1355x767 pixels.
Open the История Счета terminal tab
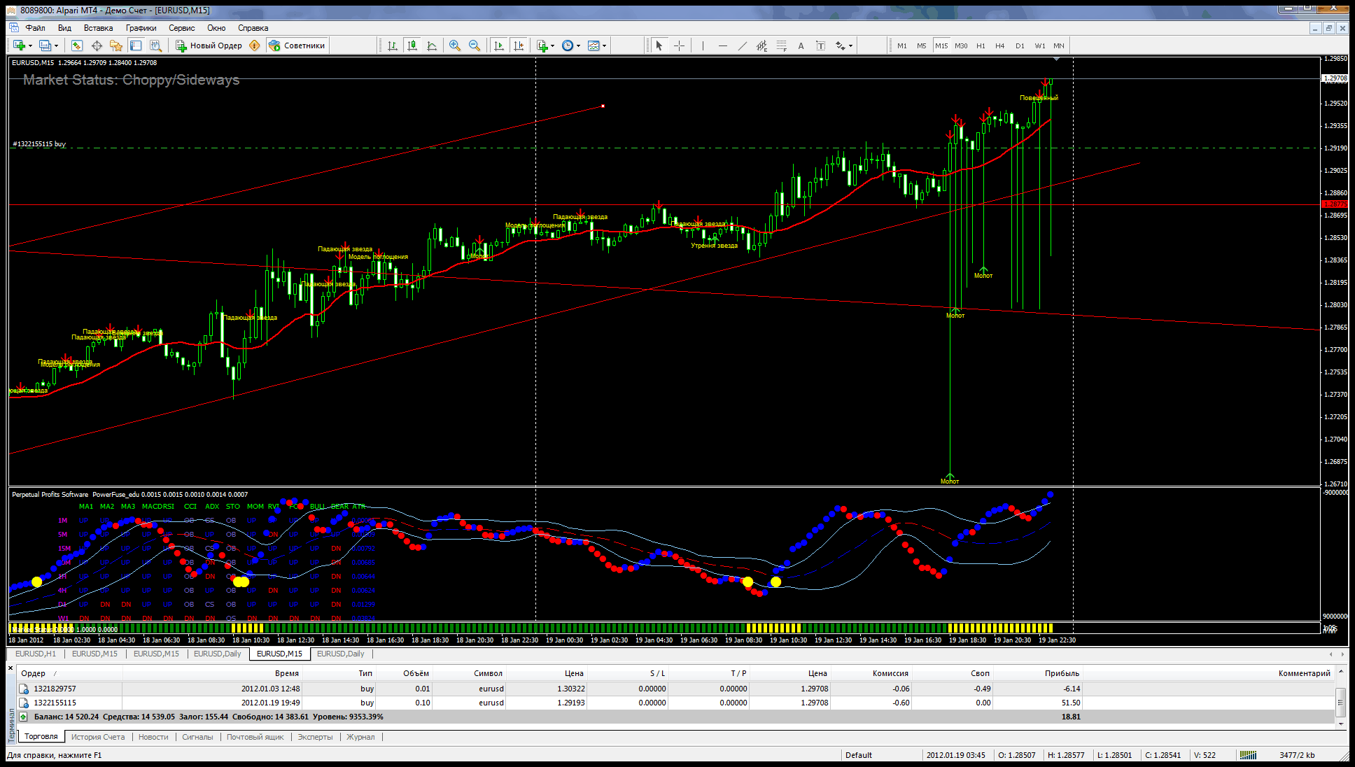pos(98,737)
